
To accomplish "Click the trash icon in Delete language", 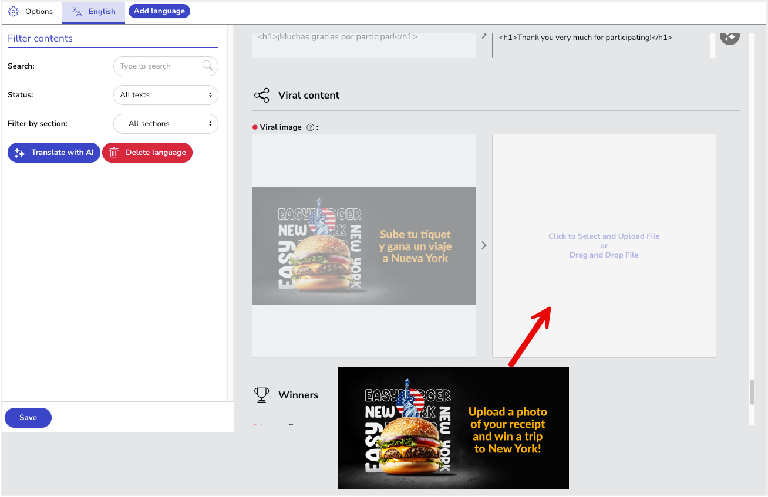I will [114, 153].
